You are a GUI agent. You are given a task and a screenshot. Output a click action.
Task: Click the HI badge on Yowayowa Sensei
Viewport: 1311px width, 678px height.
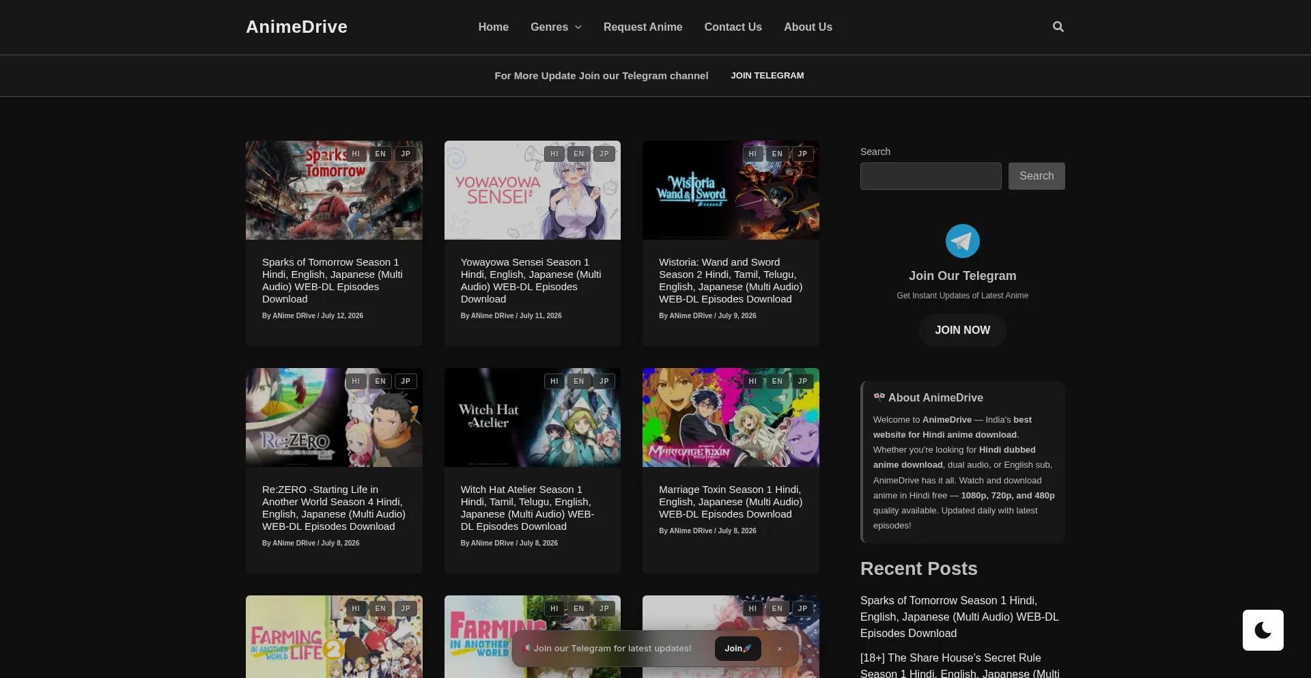pos(554,154)
